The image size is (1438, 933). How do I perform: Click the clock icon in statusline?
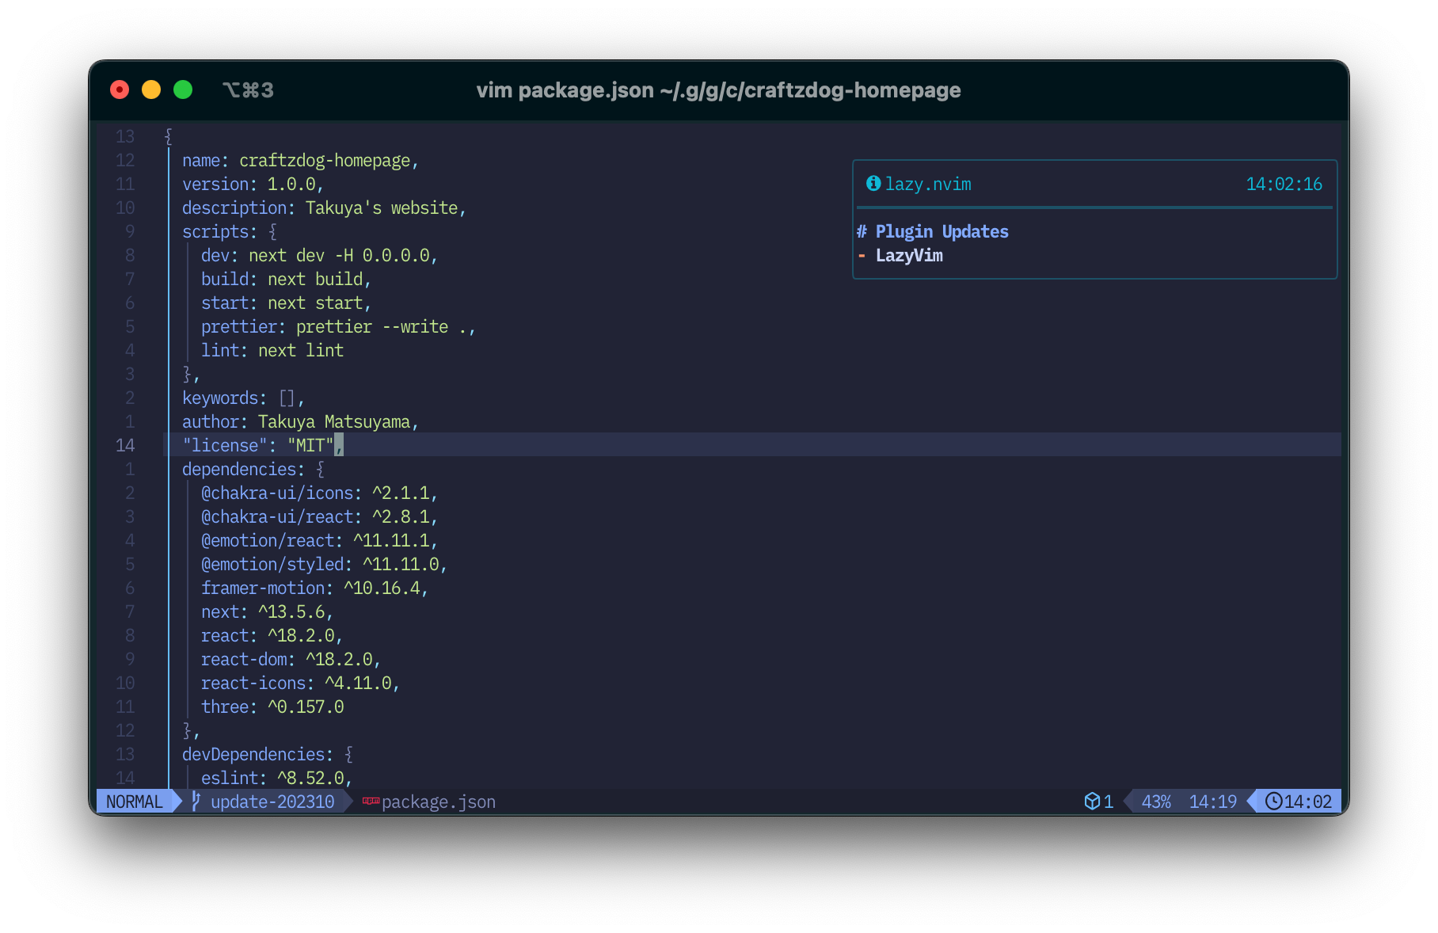pos(1273,802)
